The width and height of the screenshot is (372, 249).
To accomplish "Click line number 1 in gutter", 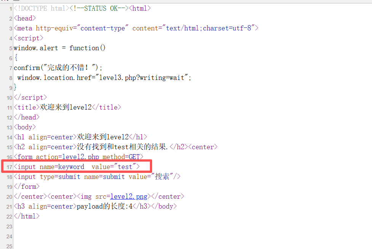I will [11, 9].
